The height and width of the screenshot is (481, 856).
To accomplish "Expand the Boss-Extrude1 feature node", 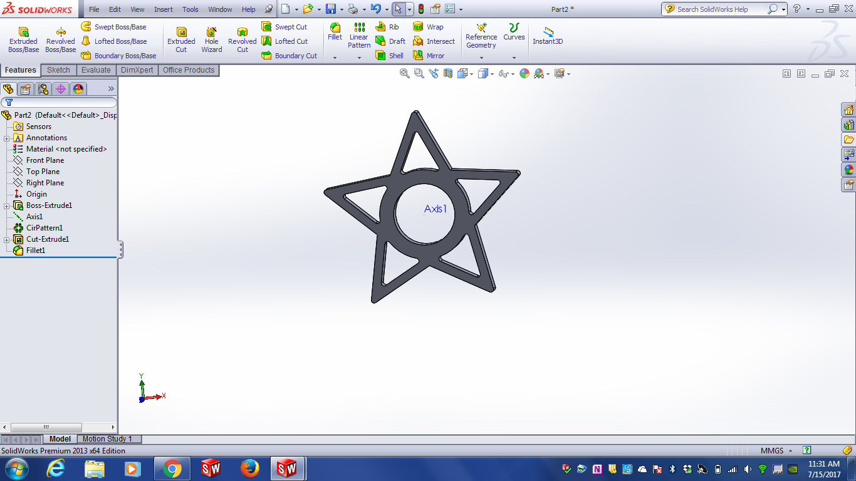I will pyautogui.click(x=6, y=206).
